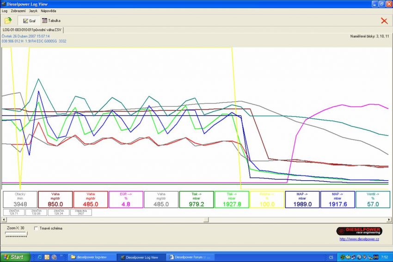
Task: Open the www.dieselpower.cz link
Action: 359,239
